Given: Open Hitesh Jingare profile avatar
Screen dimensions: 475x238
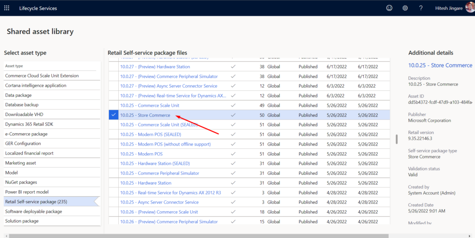Looking at the screenshot, I should 470,7.
